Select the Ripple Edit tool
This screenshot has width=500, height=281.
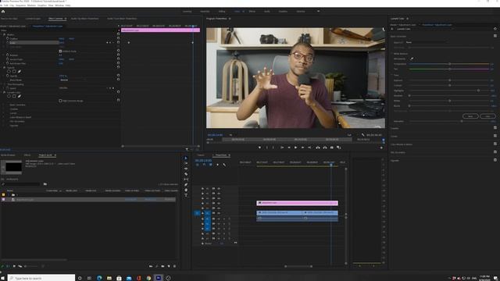[x=186, y=169]
